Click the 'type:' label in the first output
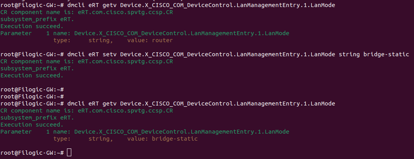 [62, 40]
